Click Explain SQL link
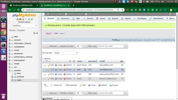This screenshot has width=178, height=100. (142, 40)
